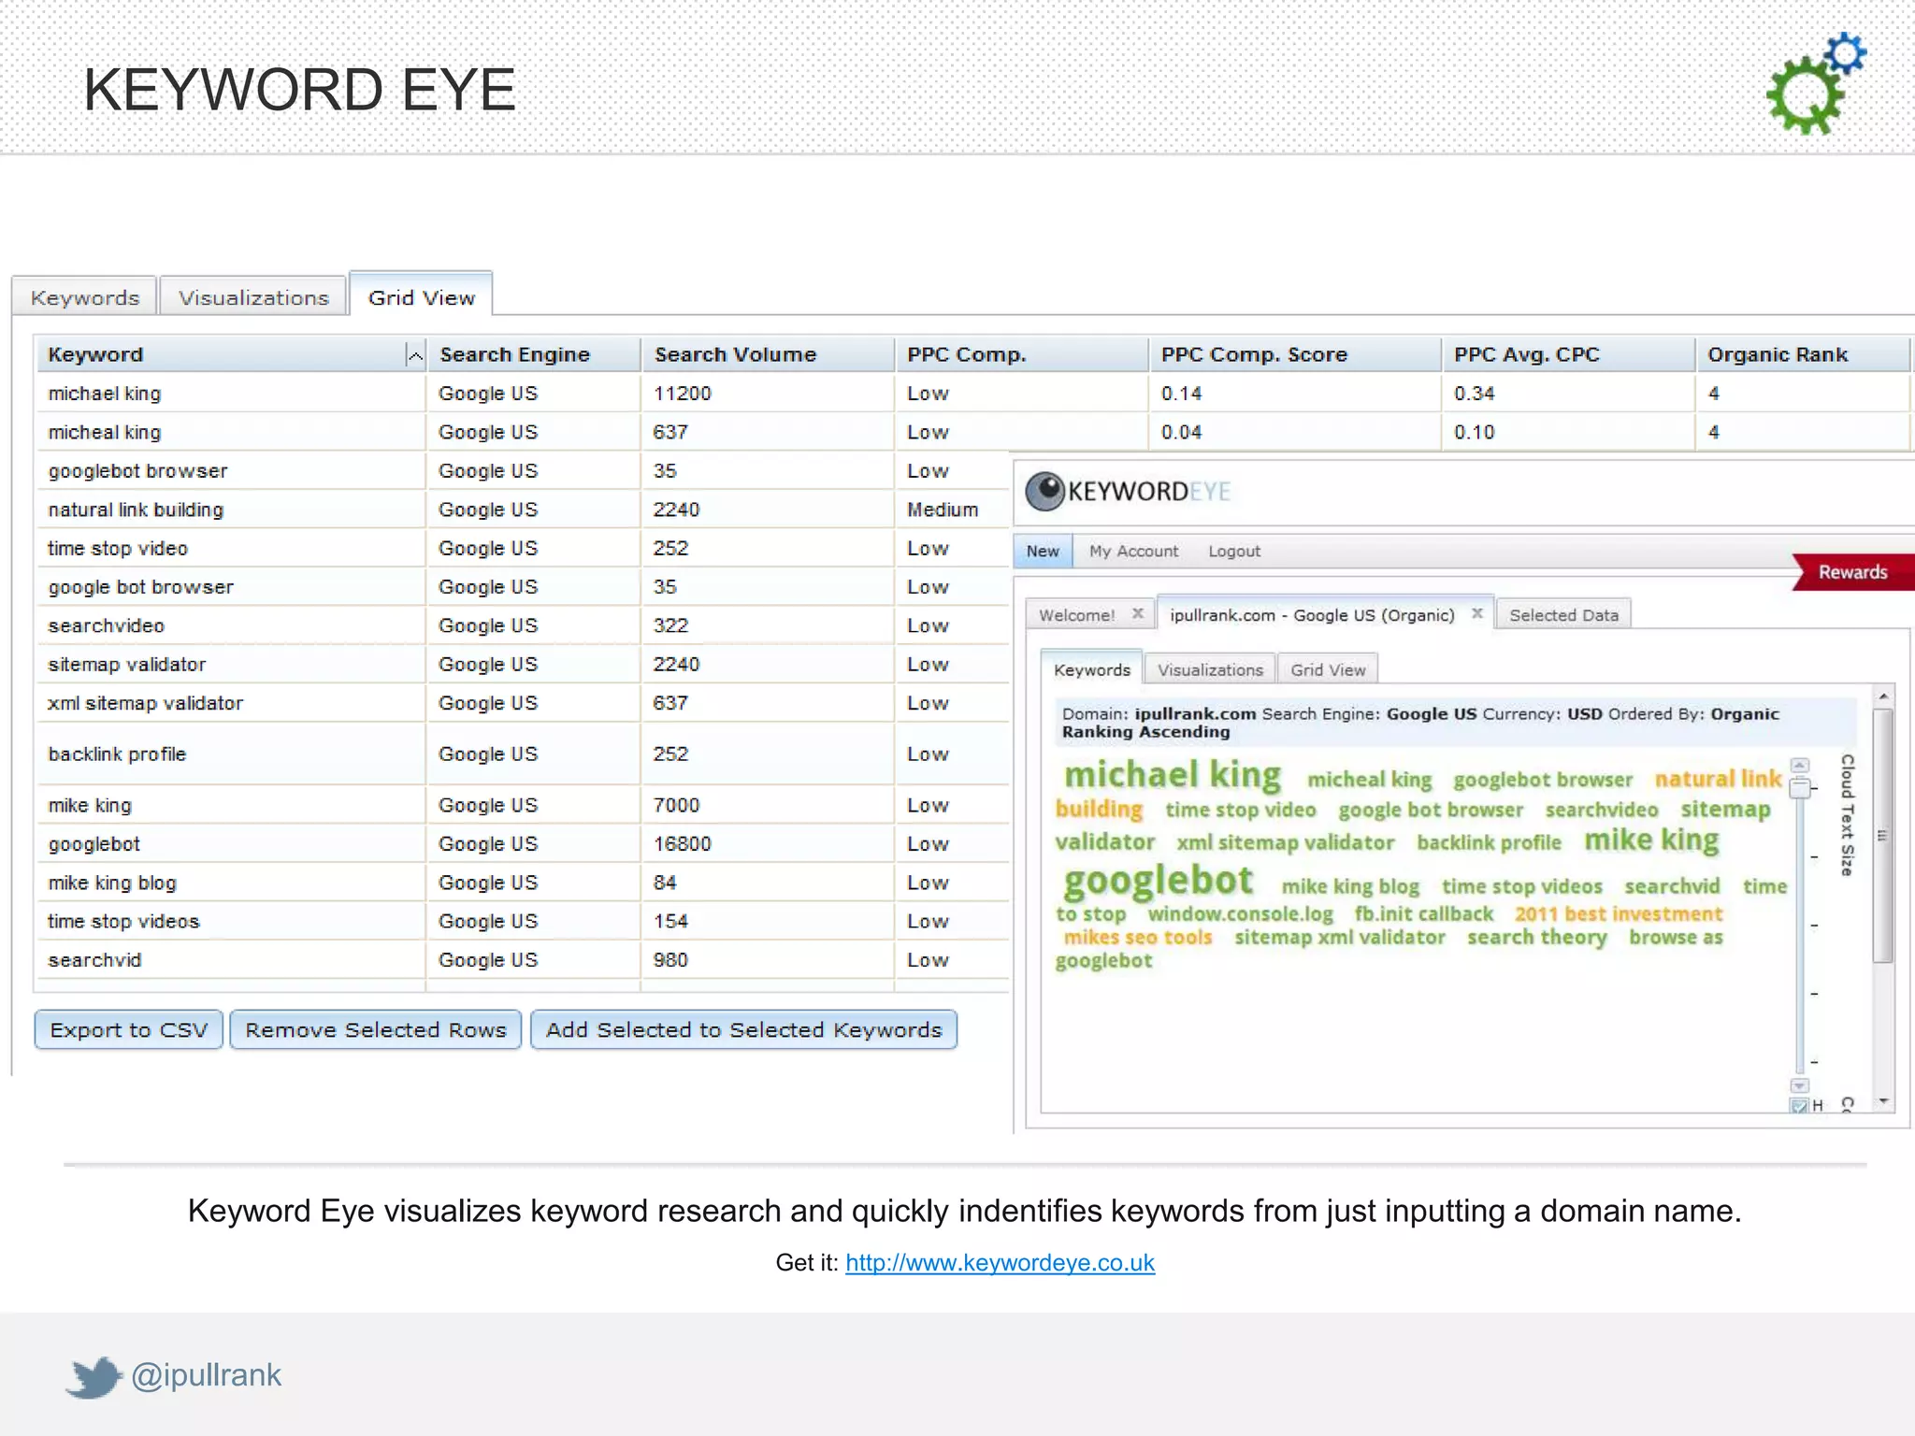Open My Account menu item
The width and height of the screenshot is (1915, 1436).
pos(1133,551)
